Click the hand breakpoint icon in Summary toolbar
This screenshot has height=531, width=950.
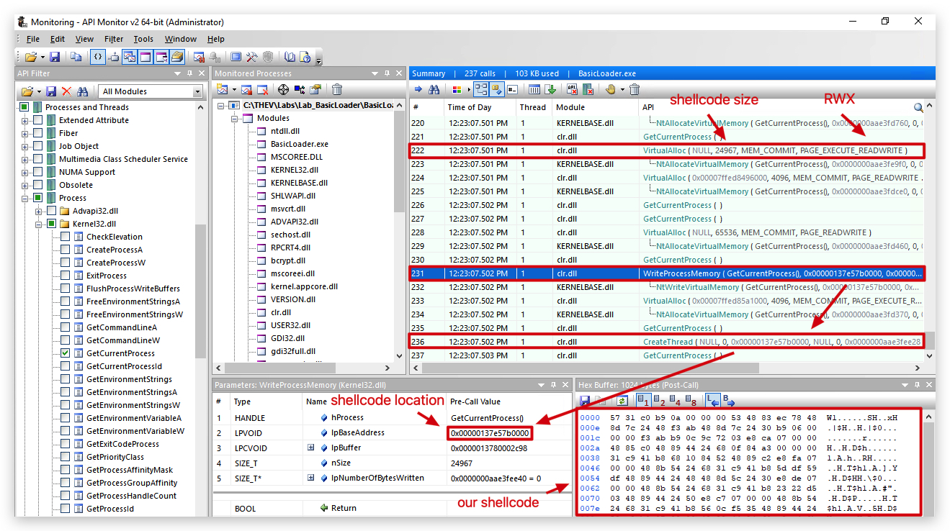coord(611,90)
